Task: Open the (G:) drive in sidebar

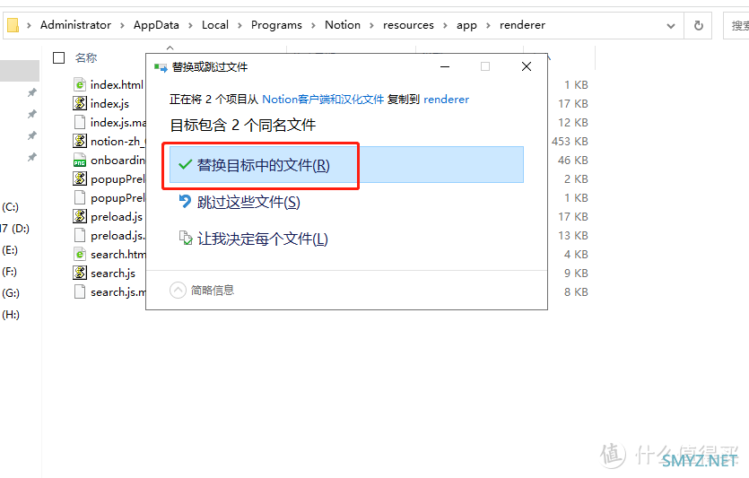Action: pos(11,293)
